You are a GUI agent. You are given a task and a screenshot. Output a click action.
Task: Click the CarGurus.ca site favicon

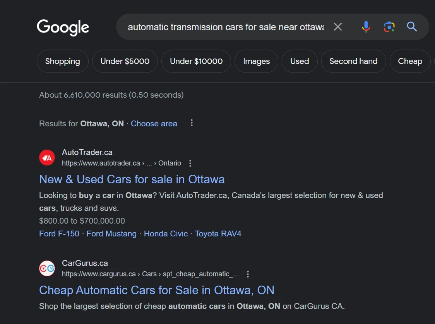[x=47, y=268]
